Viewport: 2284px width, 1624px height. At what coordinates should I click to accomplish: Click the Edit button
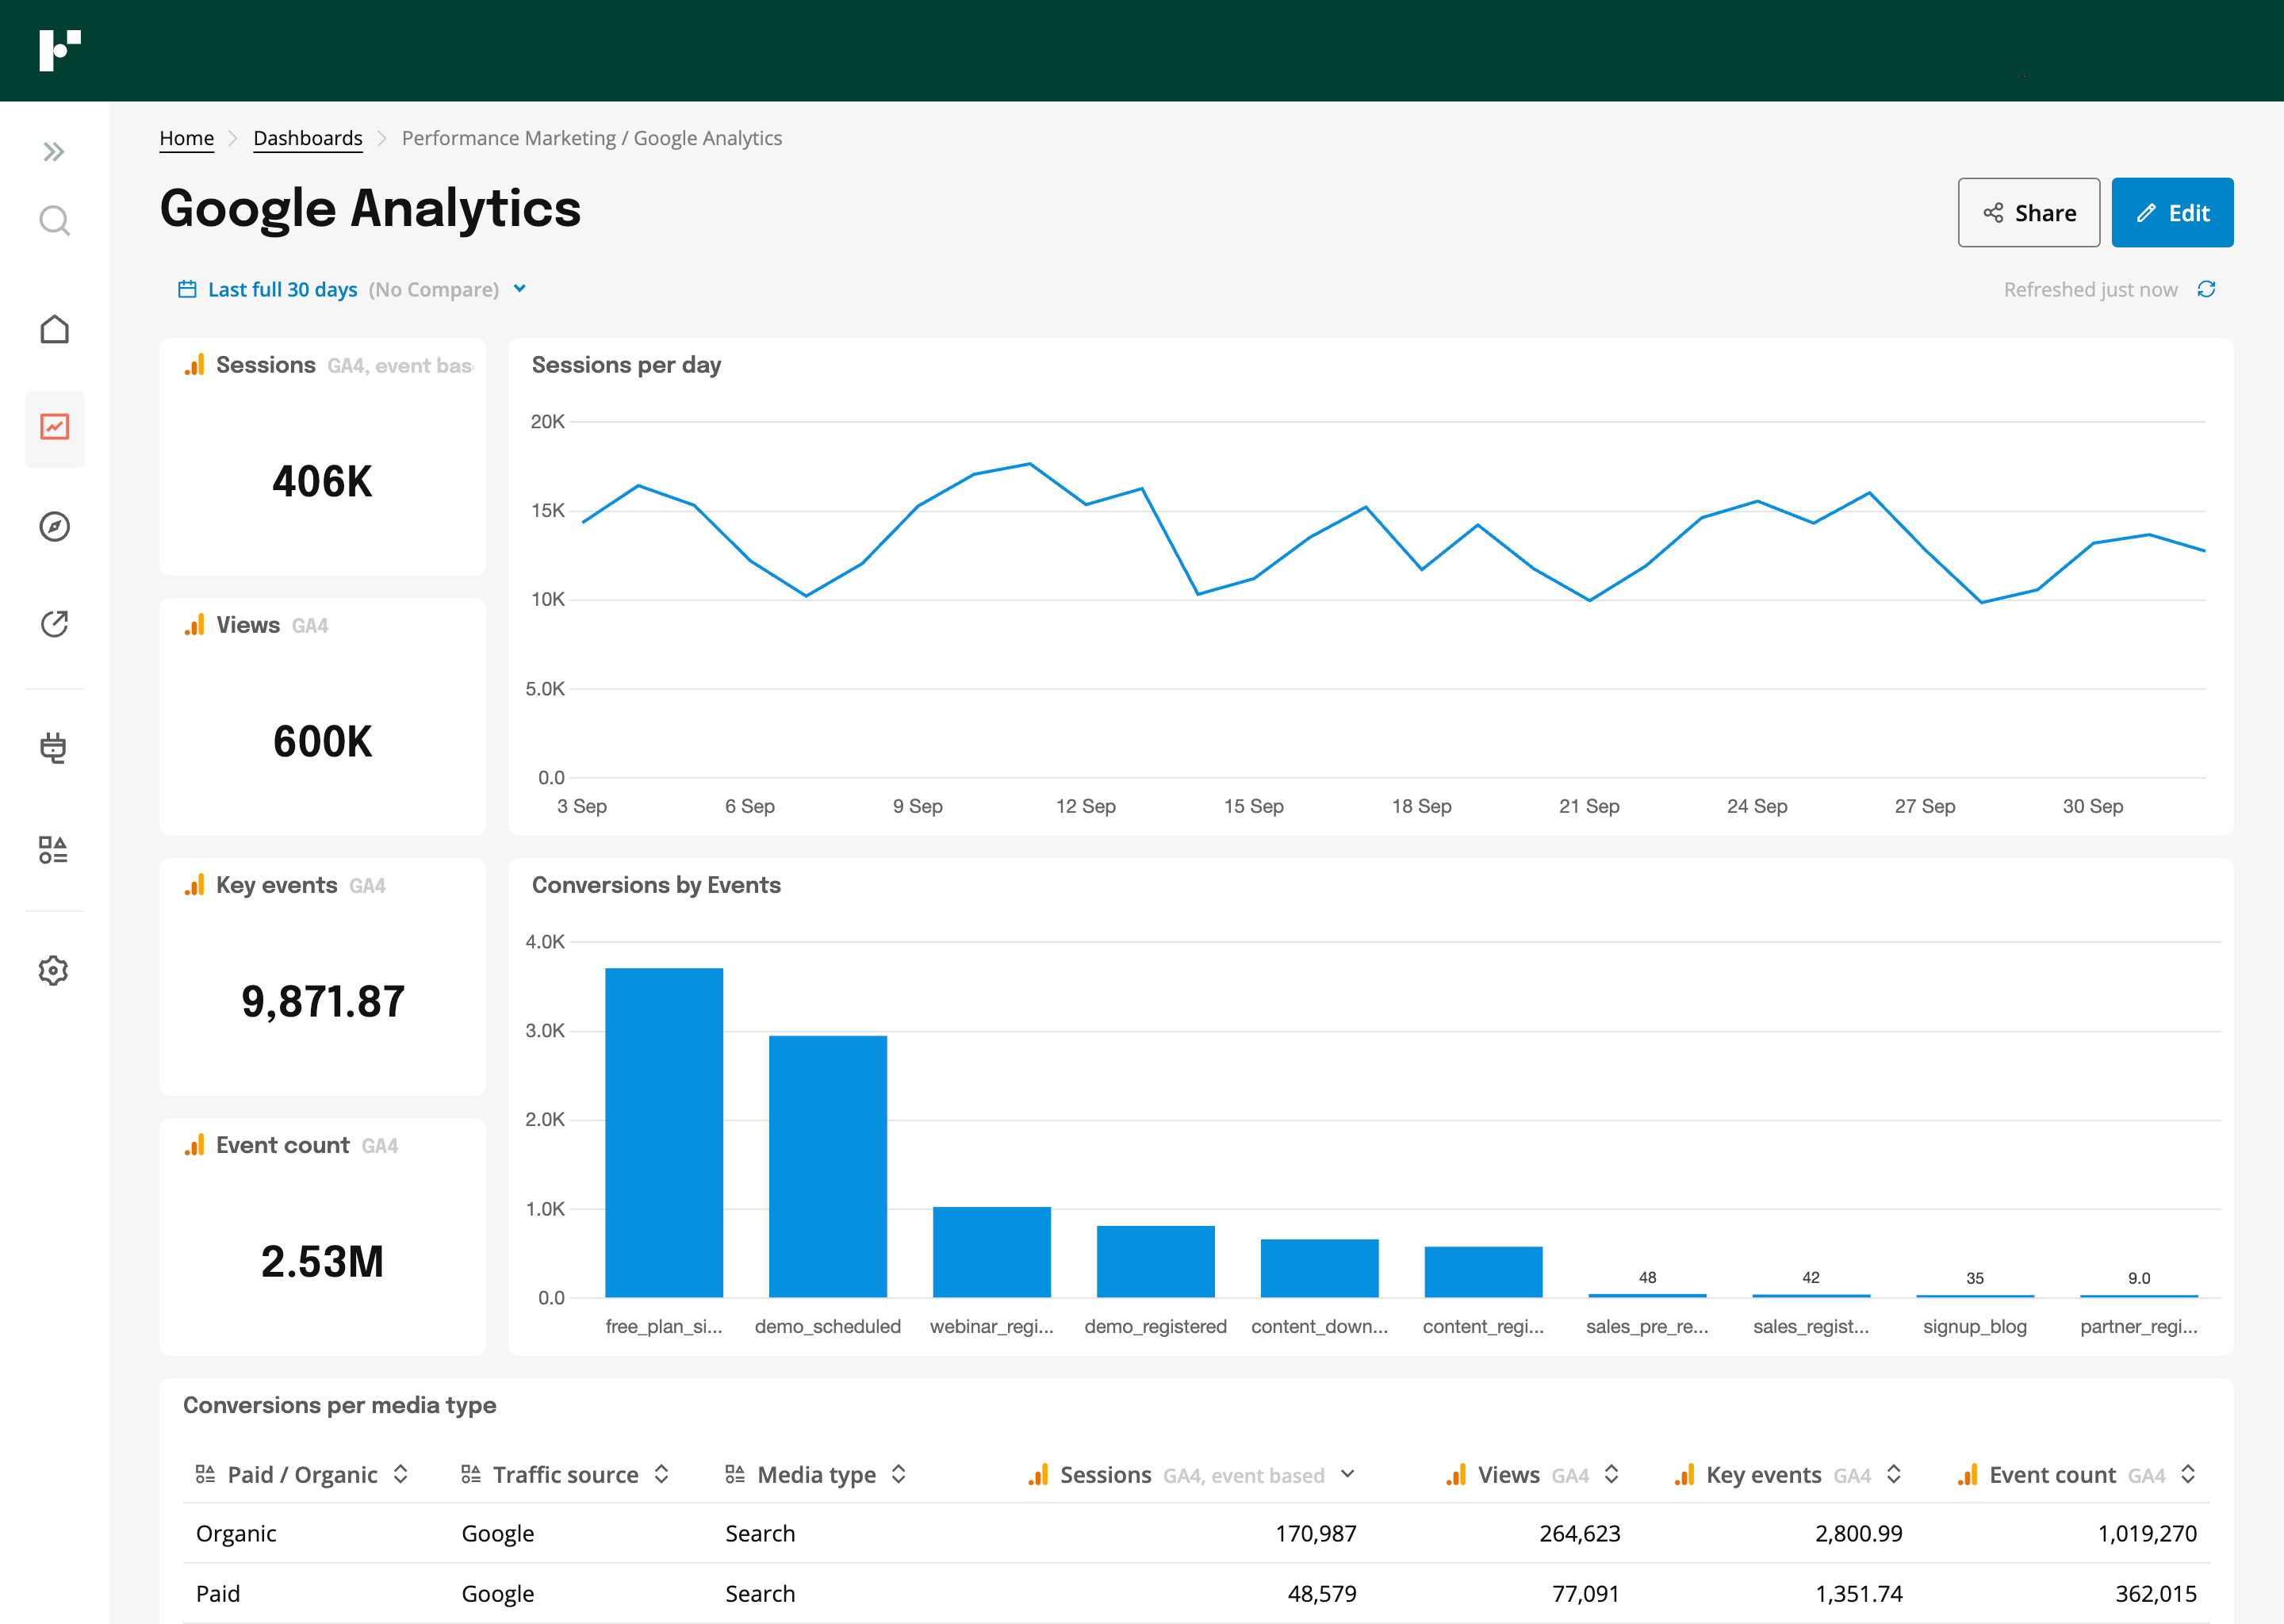click(2172, 212)
